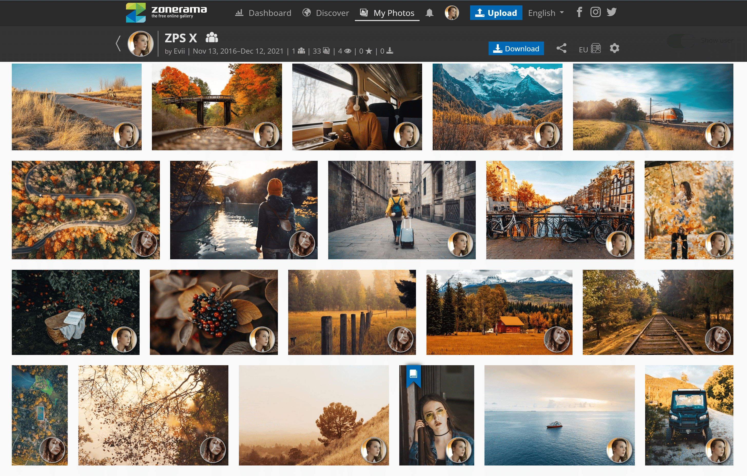Click the notifications bell icon
747x476 pixels.
point(429,13)
